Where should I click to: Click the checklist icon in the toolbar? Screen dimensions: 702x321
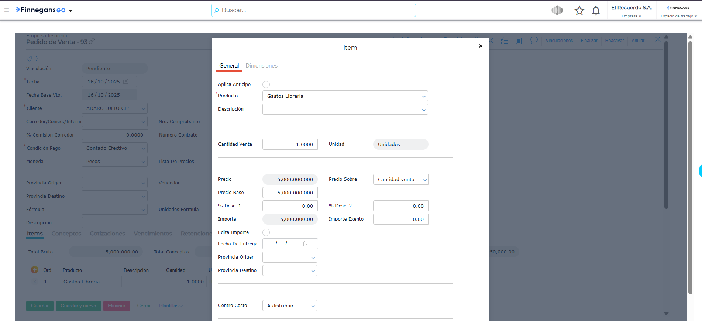coord(504,41)
